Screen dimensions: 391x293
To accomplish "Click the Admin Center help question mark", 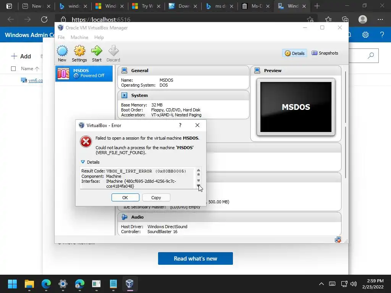I will pos(382,35).
